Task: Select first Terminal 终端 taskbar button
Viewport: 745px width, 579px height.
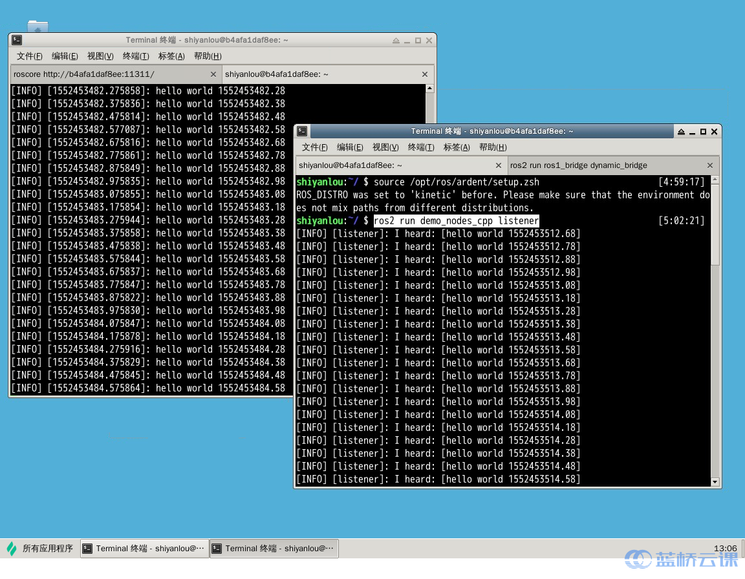Action: pyautogui.click(x=145, y=549)
